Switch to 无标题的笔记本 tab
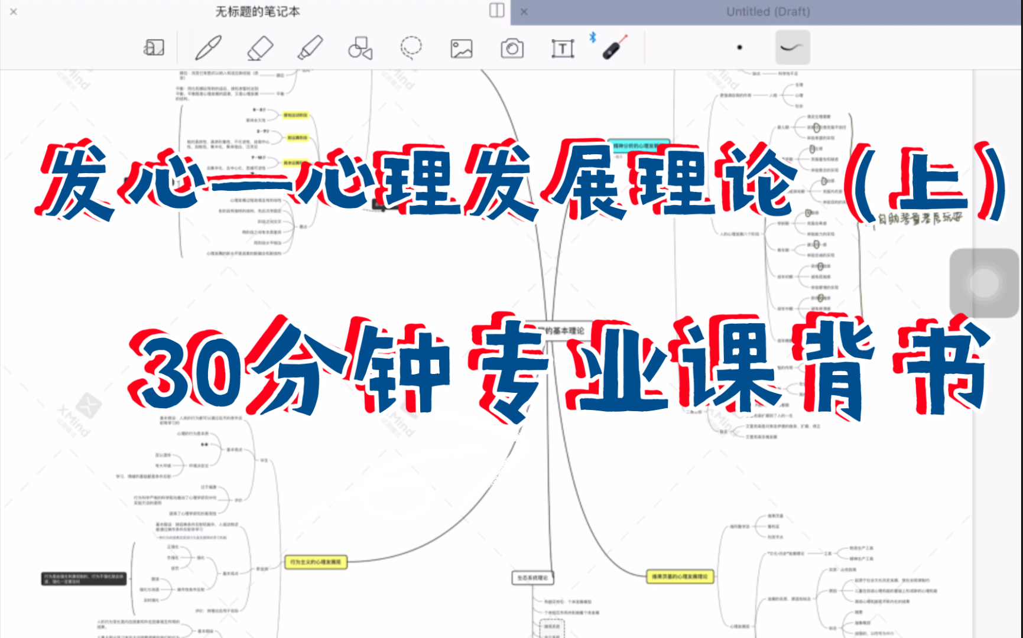This screenshot has height=638, width=1023. [257, 11]
